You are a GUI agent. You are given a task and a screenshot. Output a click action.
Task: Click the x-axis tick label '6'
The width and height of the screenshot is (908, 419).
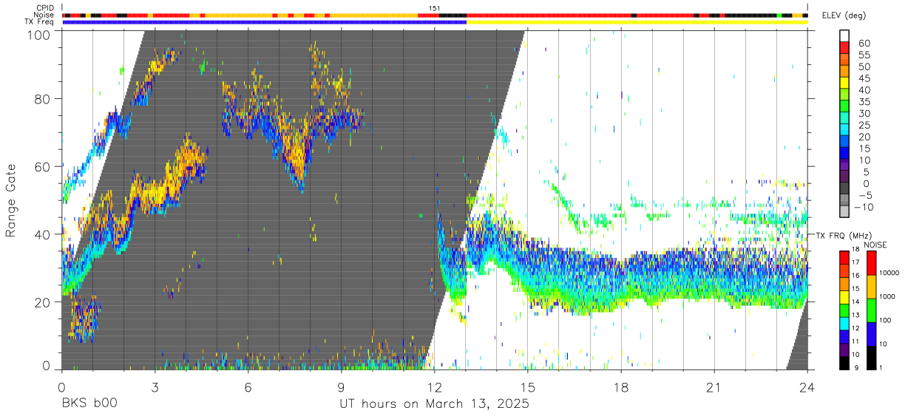(248, 386)
